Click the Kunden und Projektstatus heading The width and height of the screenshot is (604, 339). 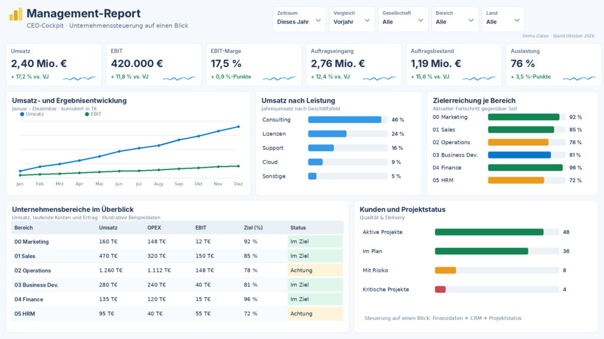tap(402, 210)
